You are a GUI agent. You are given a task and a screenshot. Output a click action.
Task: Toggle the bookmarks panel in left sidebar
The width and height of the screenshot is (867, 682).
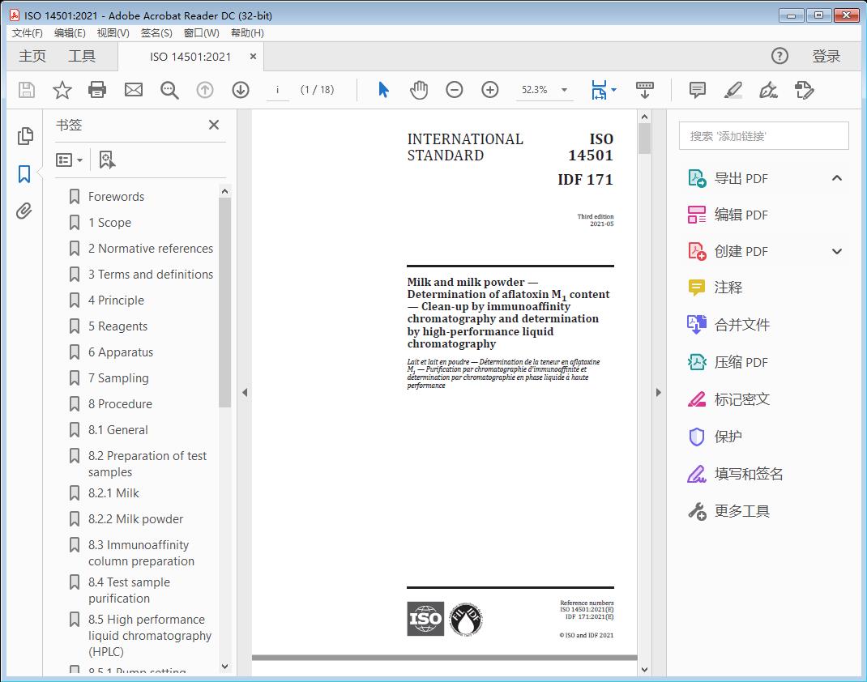24,173
